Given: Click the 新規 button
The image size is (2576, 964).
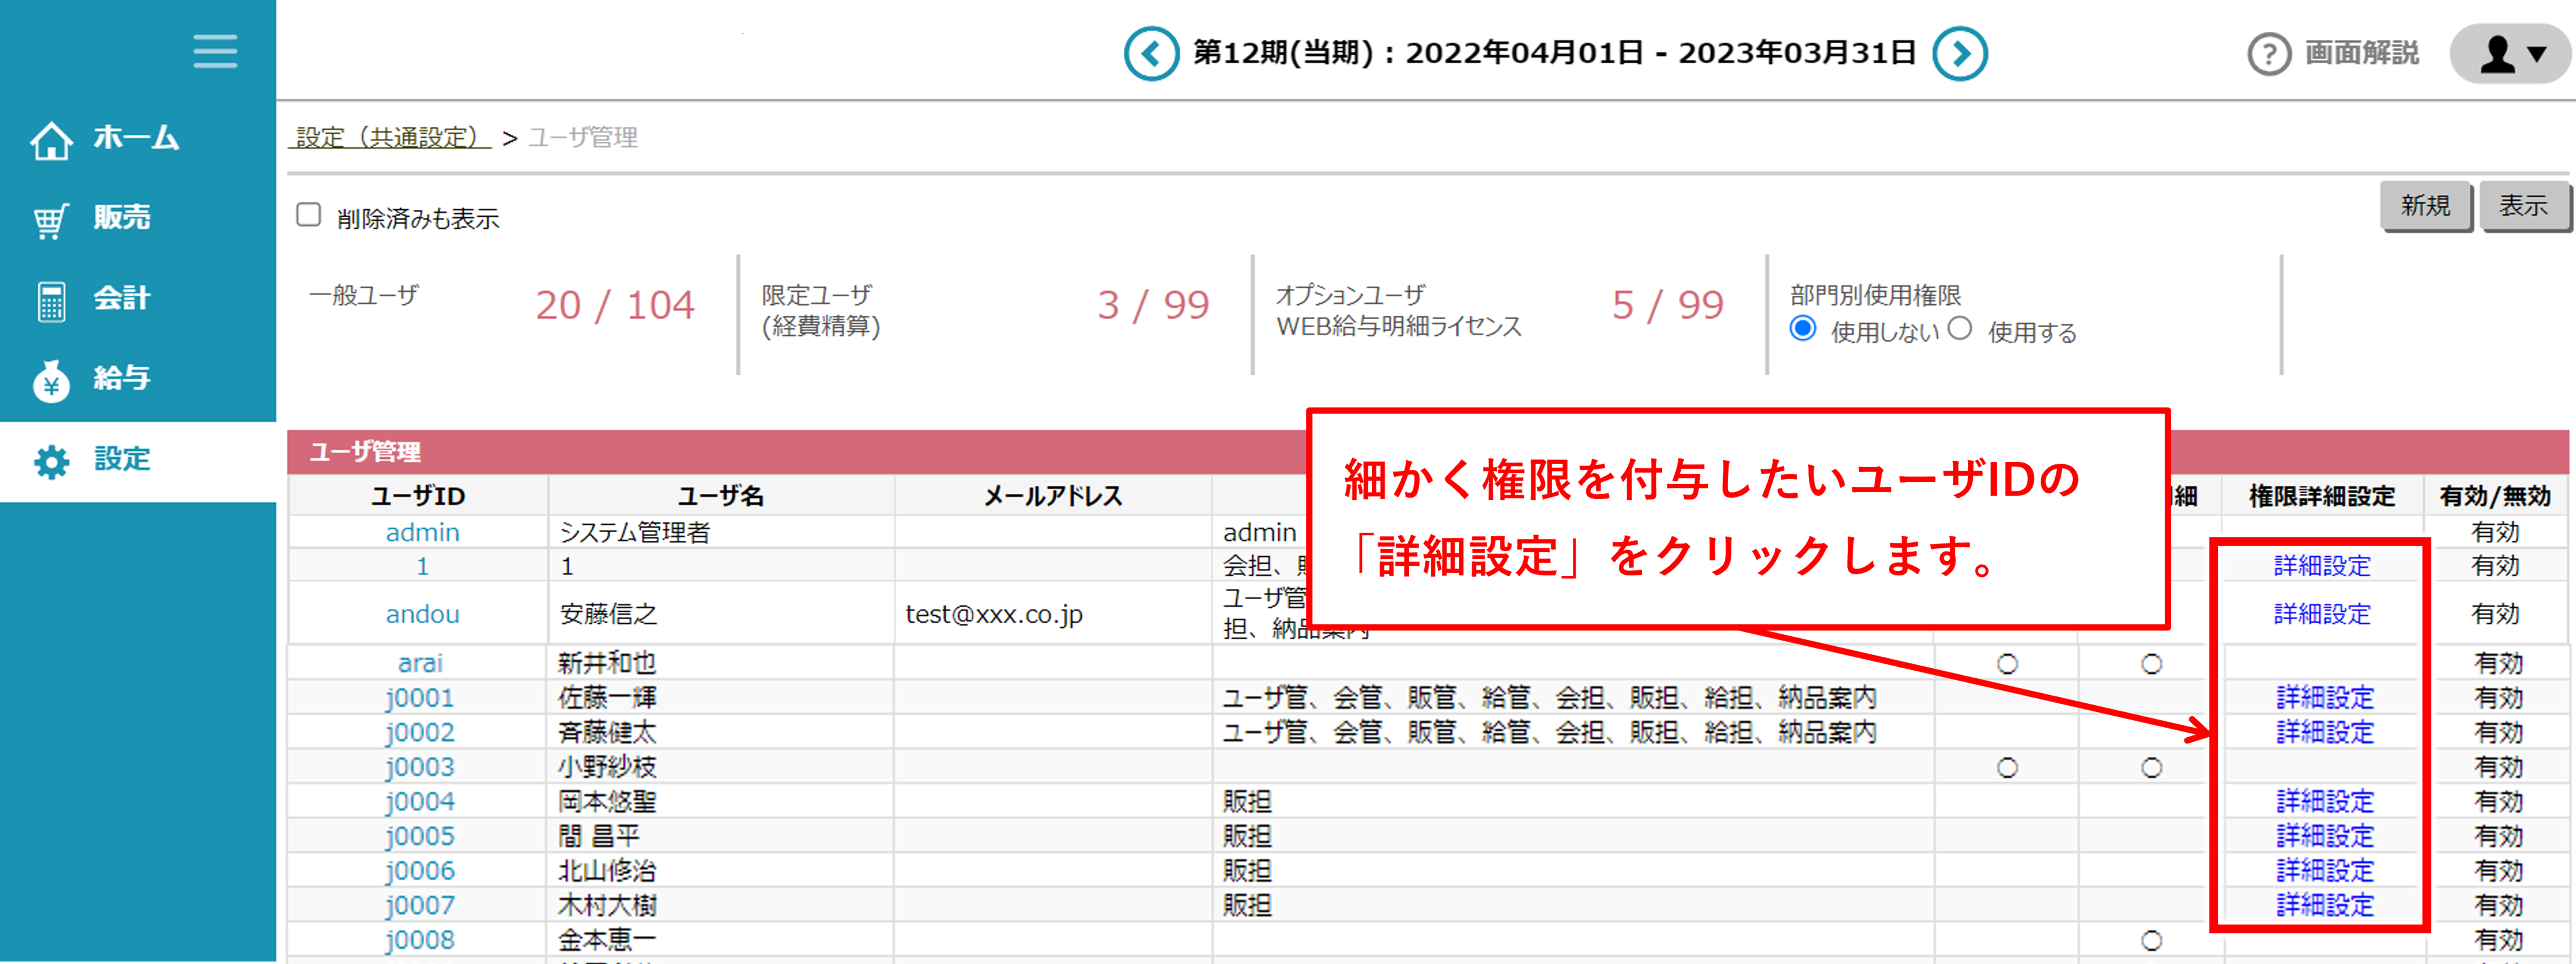Looking at the screenshot, I should coord(2426,206).
